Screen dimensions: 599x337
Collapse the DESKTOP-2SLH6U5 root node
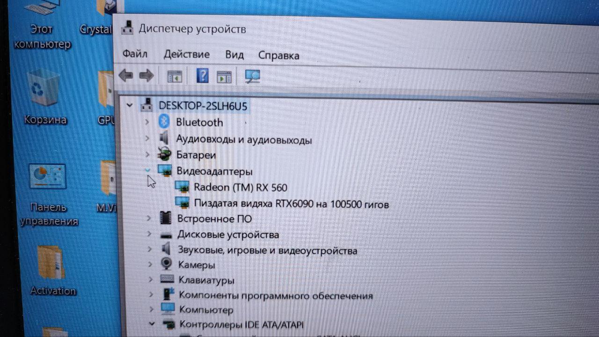130,105
